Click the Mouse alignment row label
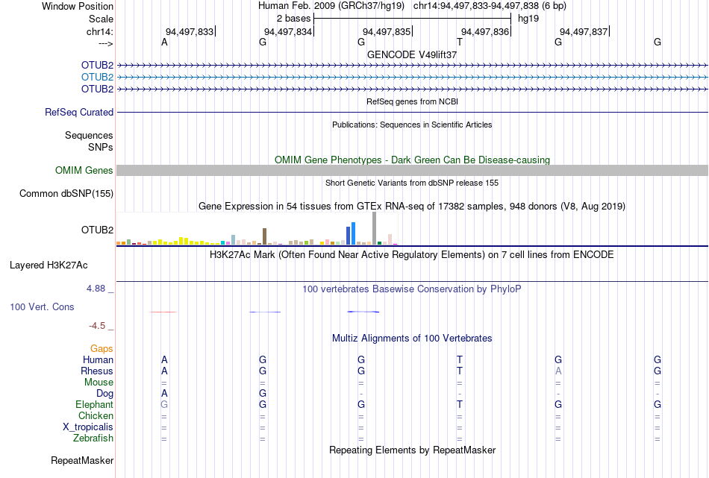The image size is (709, 478). point(99,383)
